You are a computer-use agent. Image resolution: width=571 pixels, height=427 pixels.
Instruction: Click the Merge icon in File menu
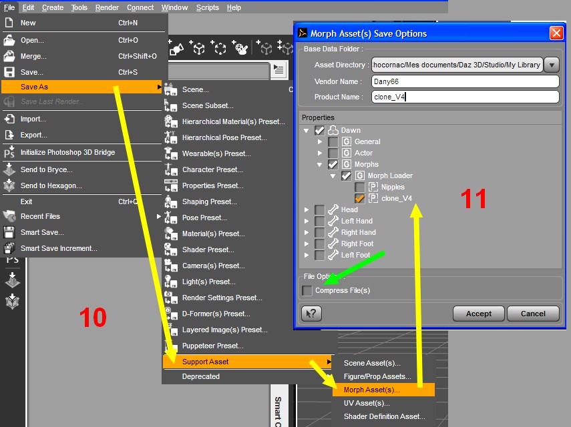(9, 56)
